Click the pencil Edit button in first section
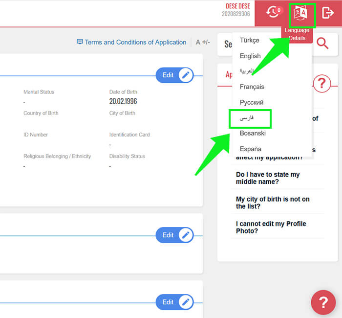Screen dimensions: 342x318 [174, 75]
